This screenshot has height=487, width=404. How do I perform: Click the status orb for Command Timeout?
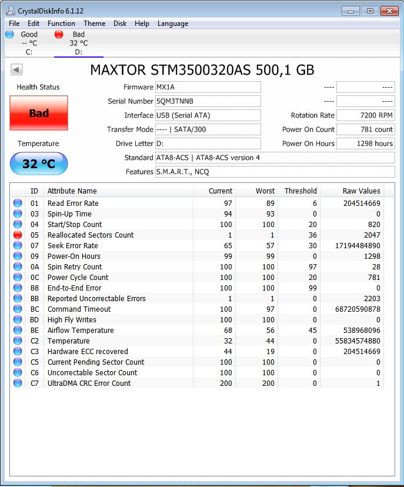[18, 309]
